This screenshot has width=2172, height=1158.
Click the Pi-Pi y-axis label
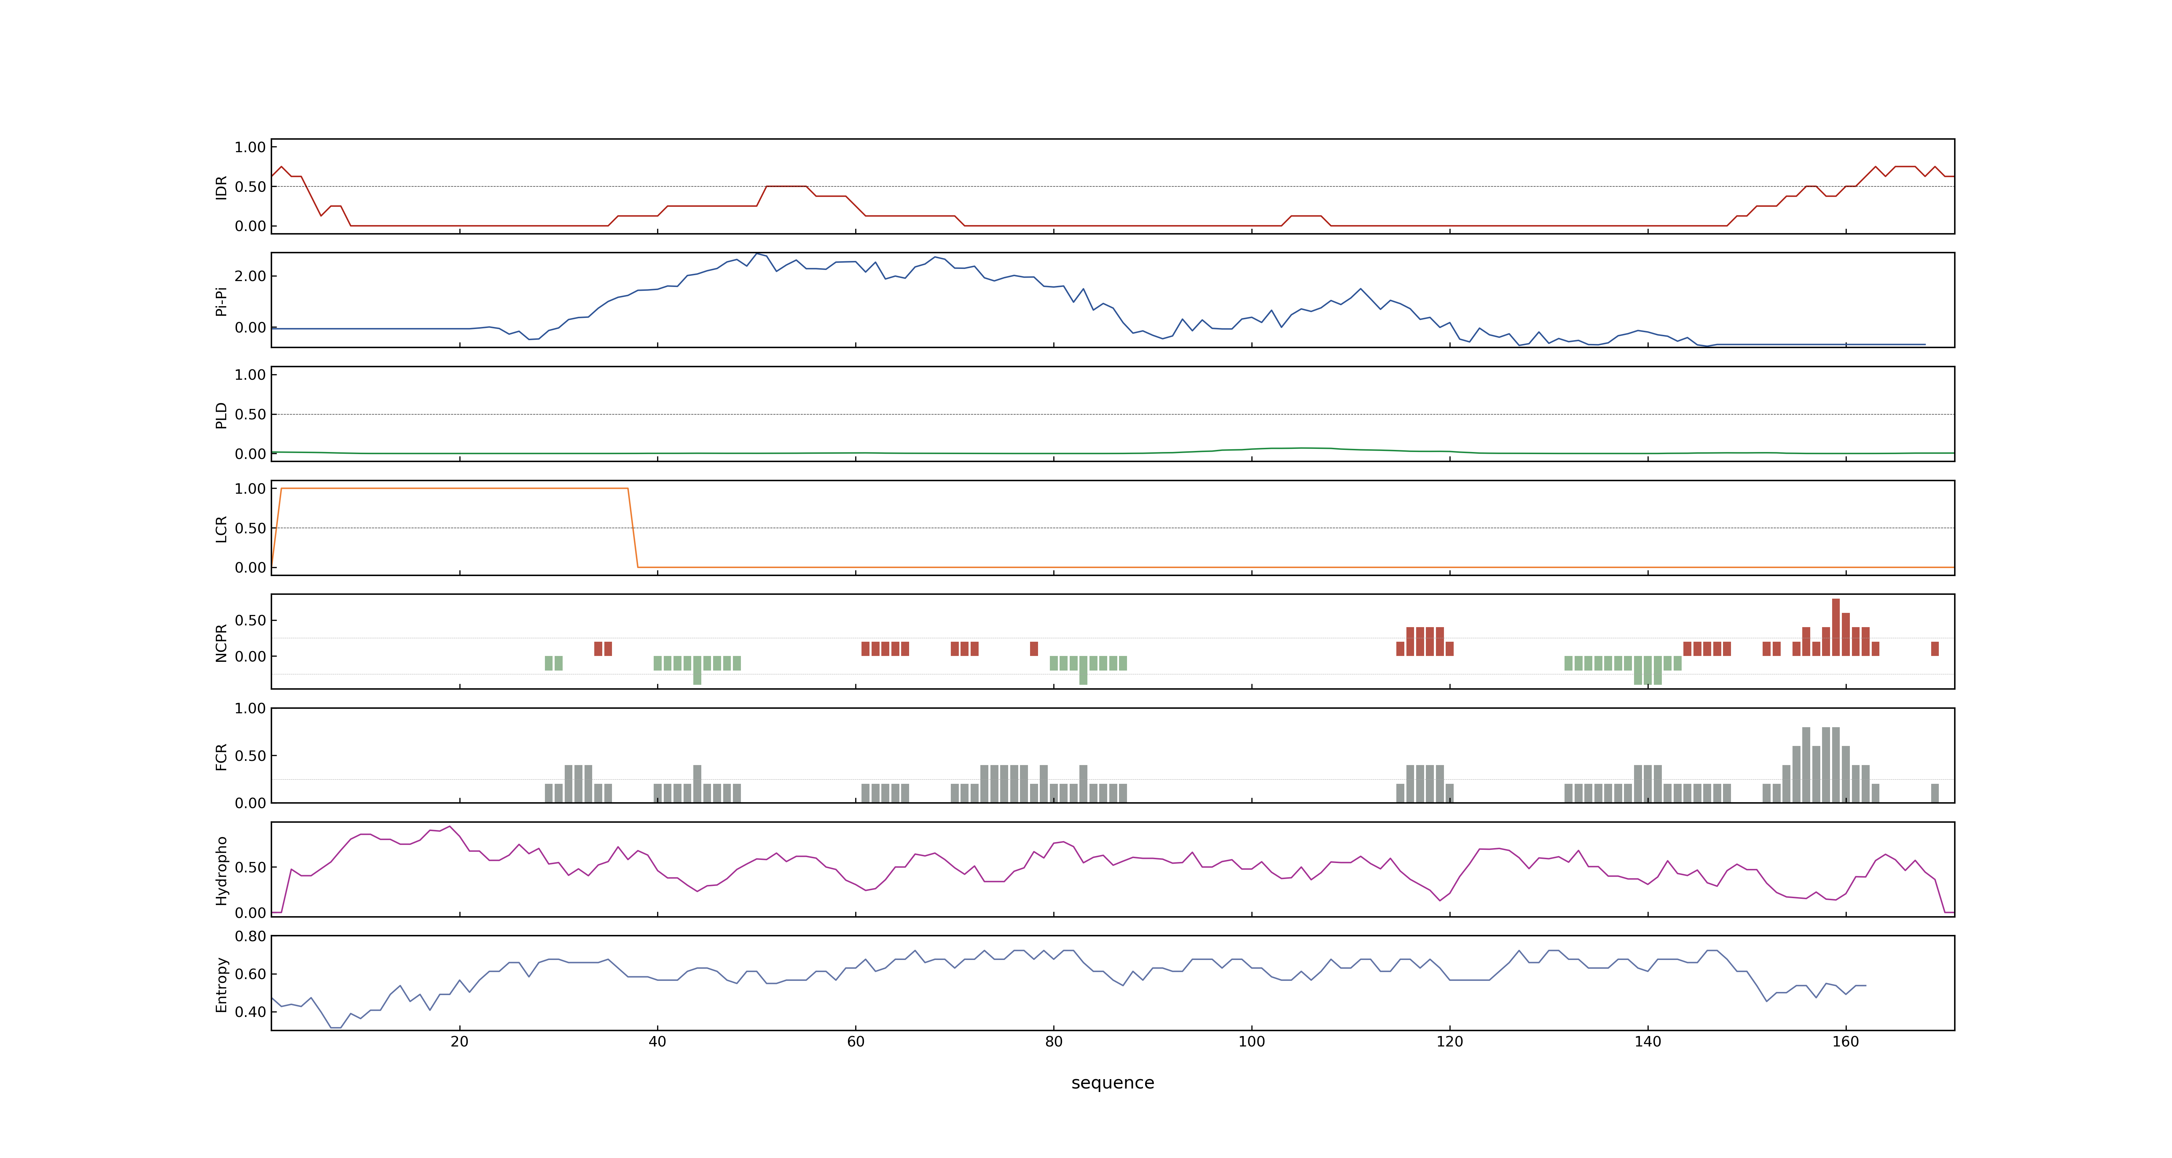tap(221, 301)
